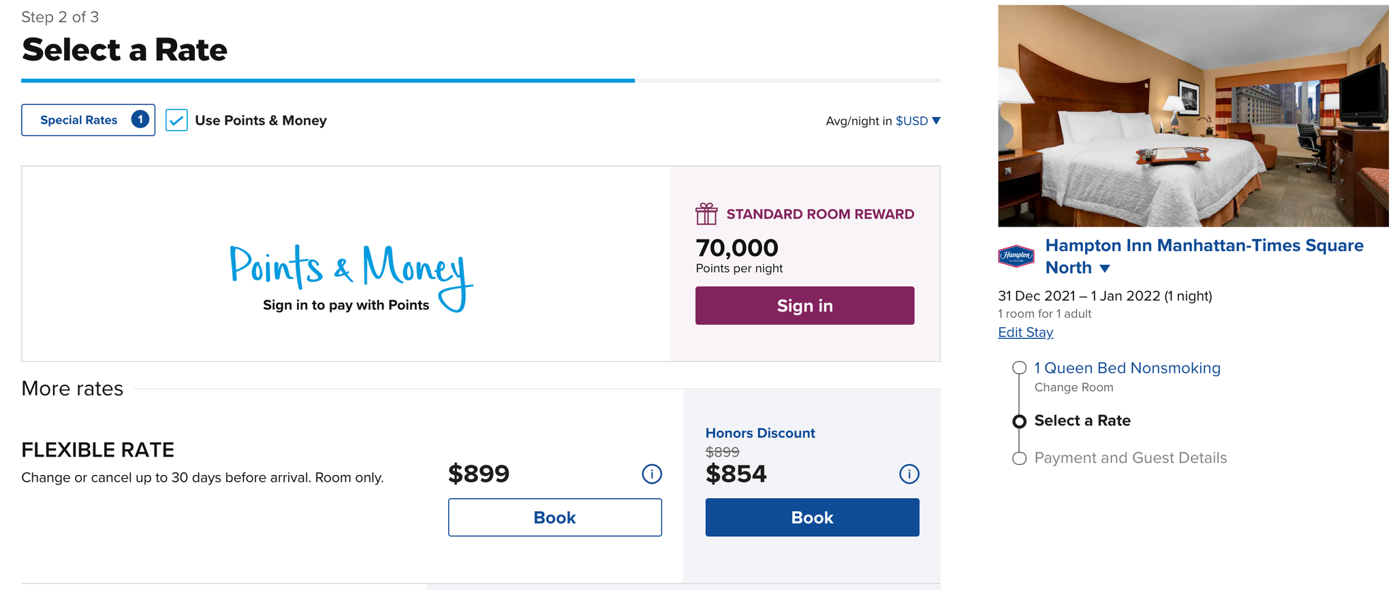Open the $USD currency dropdown
The image size is (1395, 590).
(918, 120)
